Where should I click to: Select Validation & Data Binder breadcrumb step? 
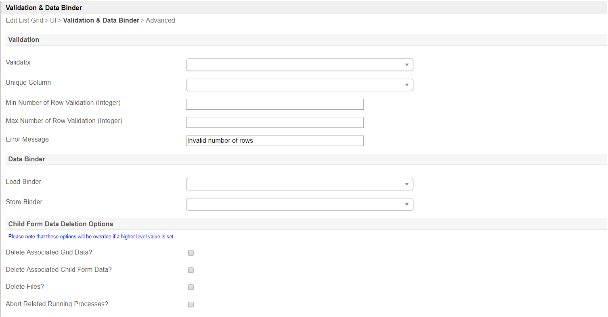pyautogui.click(x=101, y=21)
